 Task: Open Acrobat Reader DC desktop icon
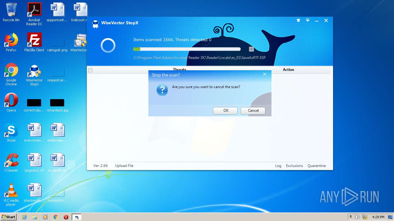[34, 14]
